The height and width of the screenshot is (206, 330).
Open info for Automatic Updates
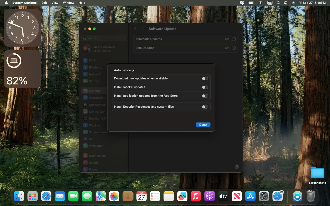234,39
